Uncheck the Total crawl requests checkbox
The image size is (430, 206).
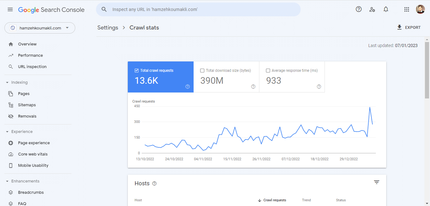[x=136, y=71]
